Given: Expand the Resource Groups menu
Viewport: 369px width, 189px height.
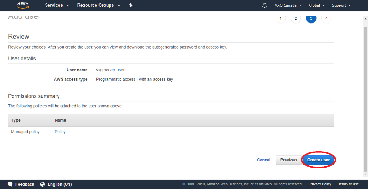Looking at the screenshot, I should click(x=99, y=5).
